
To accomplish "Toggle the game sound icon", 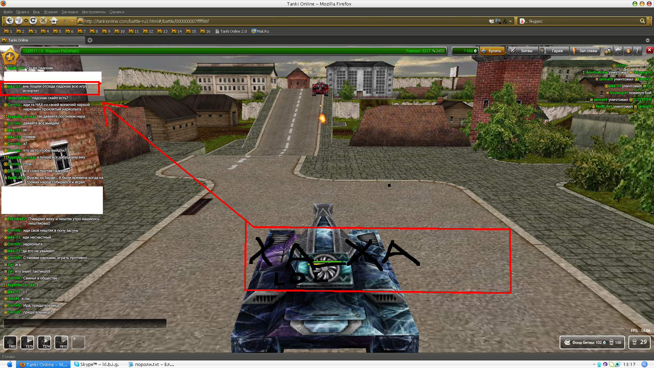I will 628,51.
